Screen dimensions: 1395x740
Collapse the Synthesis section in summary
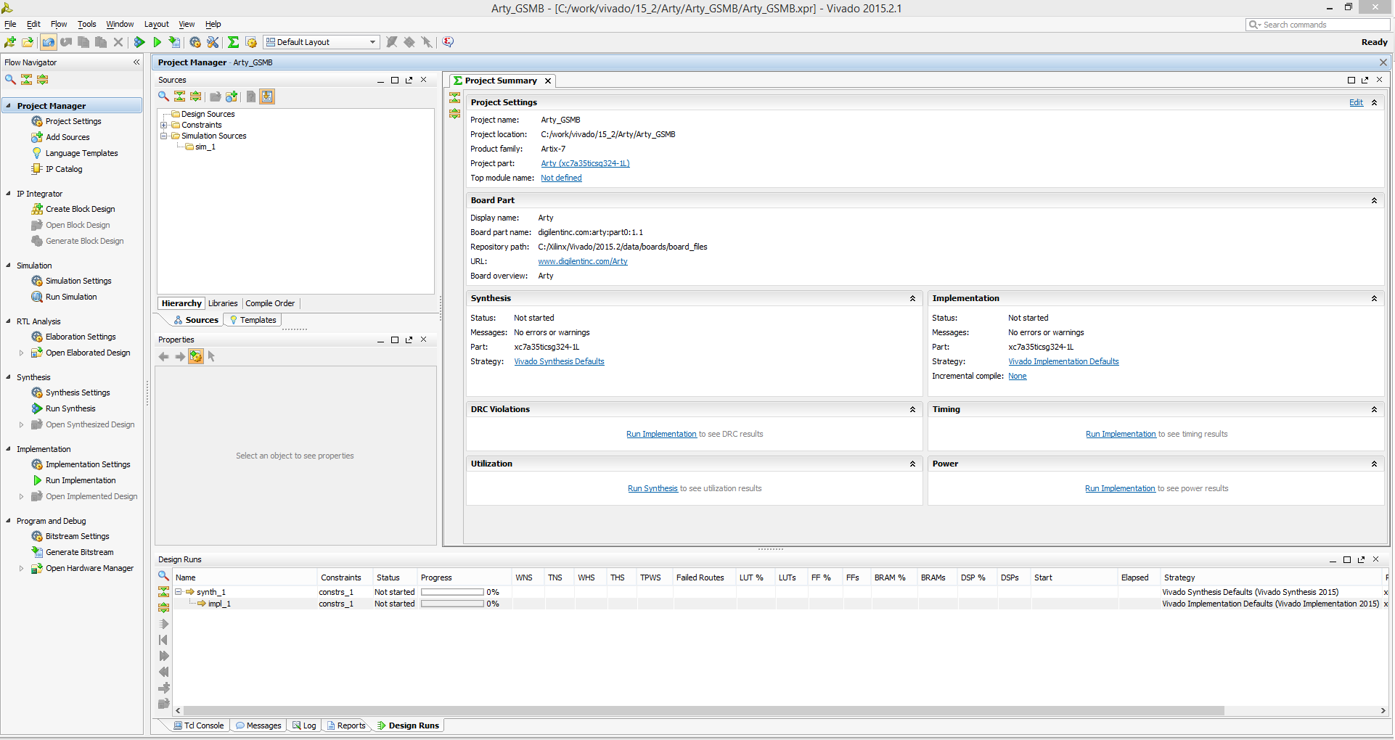912,299
